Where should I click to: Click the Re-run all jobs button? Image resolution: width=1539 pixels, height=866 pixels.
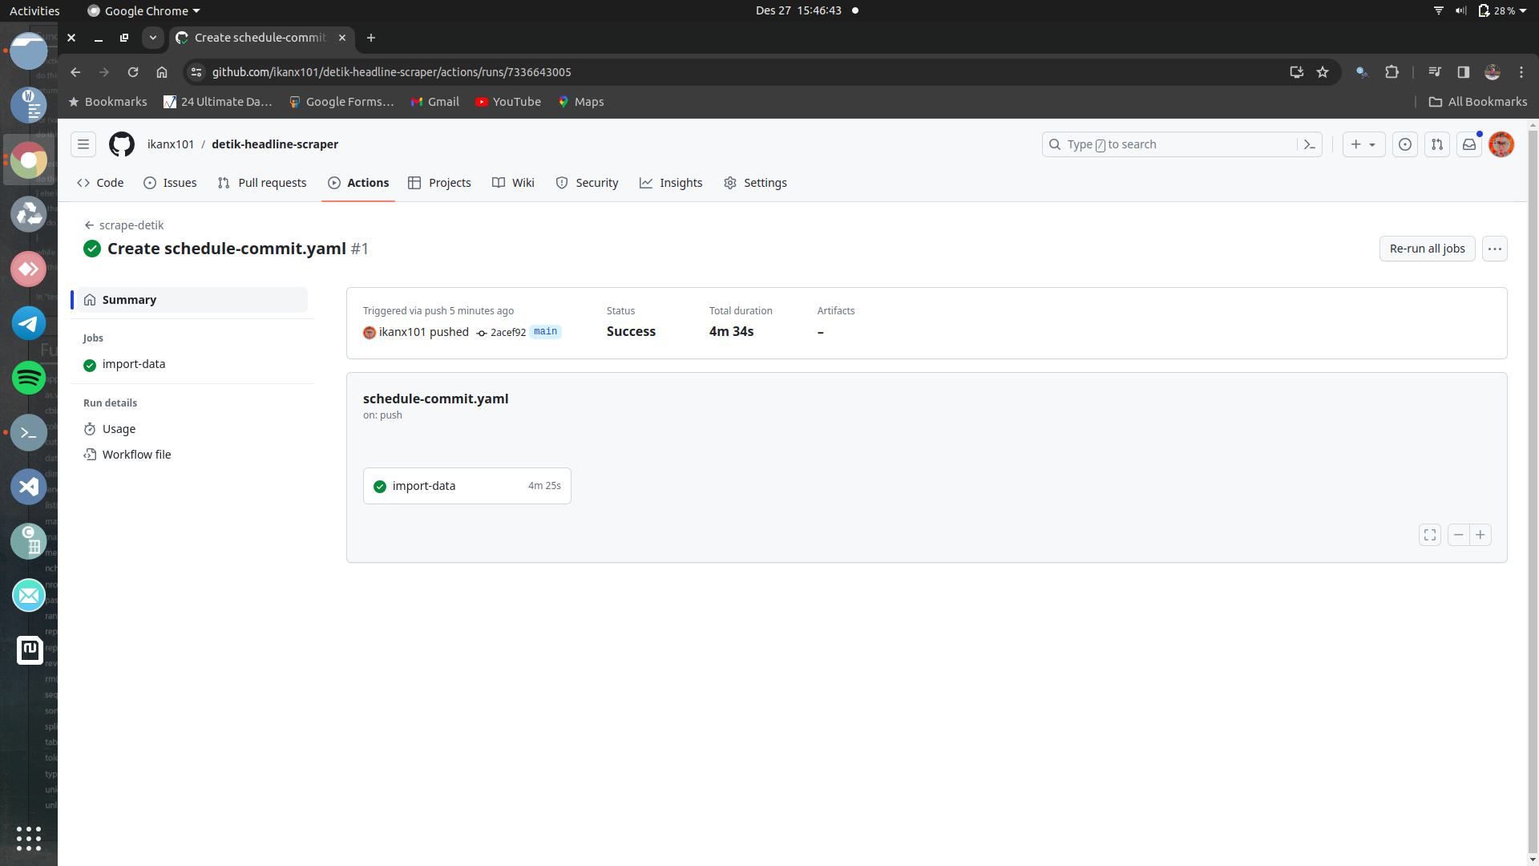[x=1427, y=249]
